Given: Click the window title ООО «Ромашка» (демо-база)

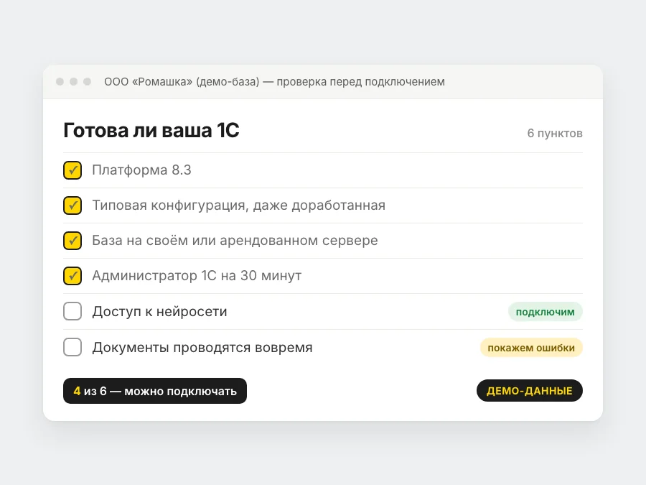Looking at the screenshot, I should click(182, 82).
